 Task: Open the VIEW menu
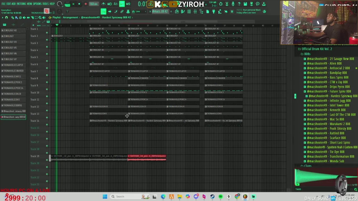(x=29, y=4)
